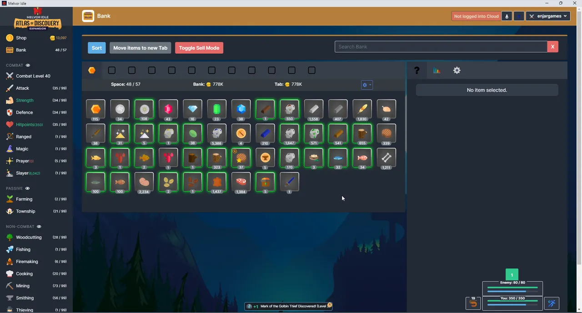
Task: Select the red ruby gem with 43
Action: click(168, 109)
